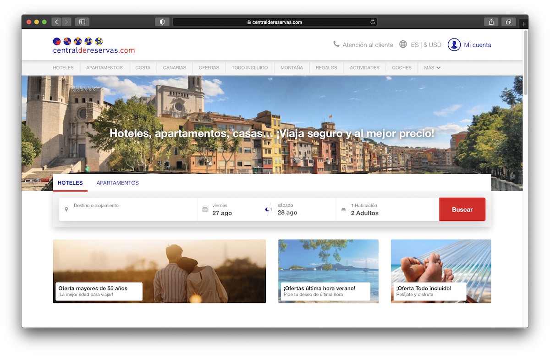Click the hero banner headline text
The height and width of the screenshot is (356, 550).
tap(272, 133)
